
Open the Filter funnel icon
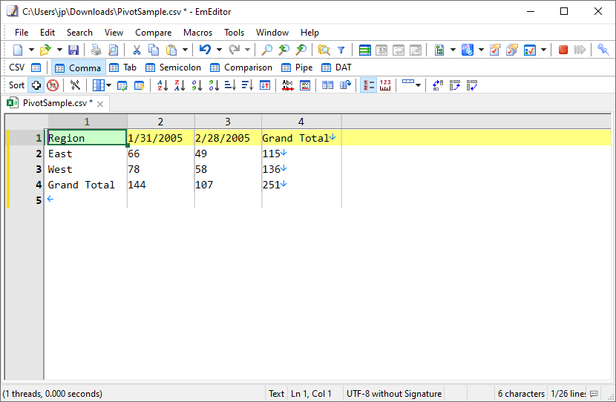click(x=341, y=50)
